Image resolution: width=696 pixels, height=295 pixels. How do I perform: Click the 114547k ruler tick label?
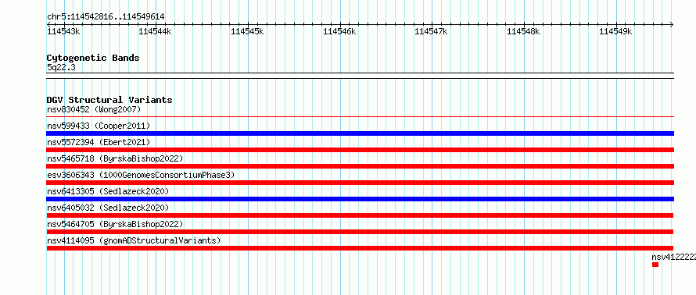tap(431, 31)
